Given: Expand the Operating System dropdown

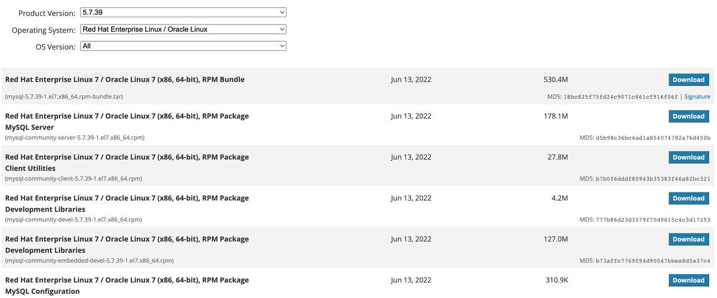Looking at the screenshot, I should point(183,29).
